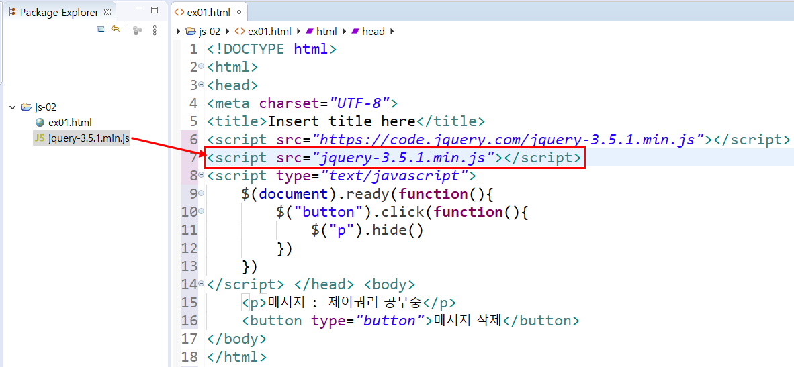Click the closing </html> tag on line 18
Image resolution: width=794 pixels, height=367 pixels.
(x=236, y=356)
